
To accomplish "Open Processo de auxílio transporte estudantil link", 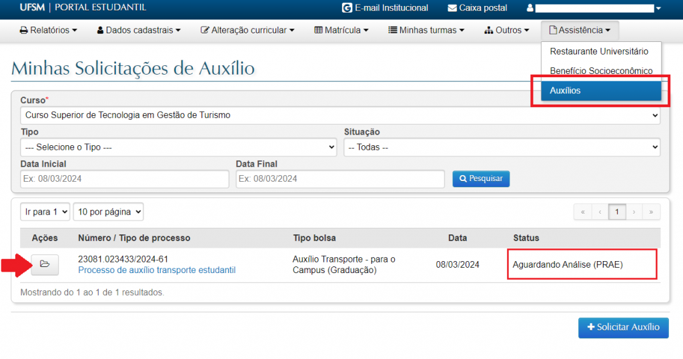I will click(157, 270).
